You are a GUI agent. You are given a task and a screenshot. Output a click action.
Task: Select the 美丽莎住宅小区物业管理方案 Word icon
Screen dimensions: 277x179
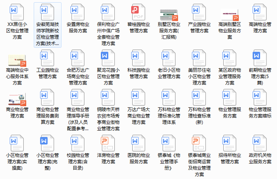pos(199,58)
